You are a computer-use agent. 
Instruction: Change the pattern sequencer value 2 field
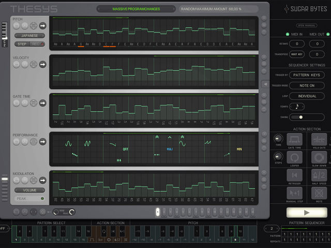pyautogui.click(x=272, y=228)
